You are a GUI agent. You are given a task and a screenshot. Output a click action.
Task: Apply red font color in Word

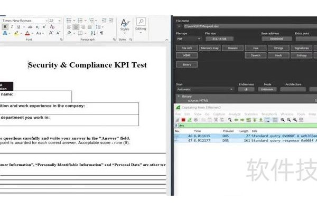click(x=27, y=33)
